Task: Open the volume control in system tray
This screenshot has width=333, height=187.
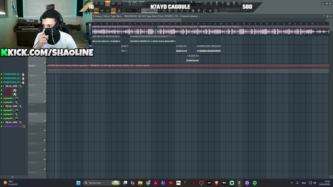Action: 315,183
